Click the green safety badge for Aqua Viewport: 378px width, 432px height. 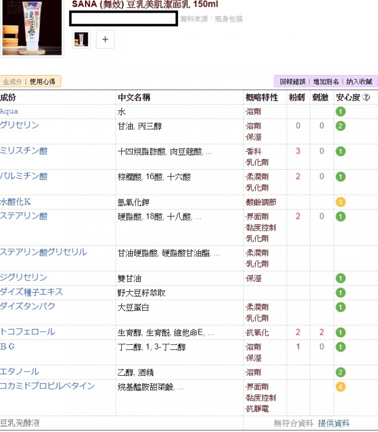341,111
